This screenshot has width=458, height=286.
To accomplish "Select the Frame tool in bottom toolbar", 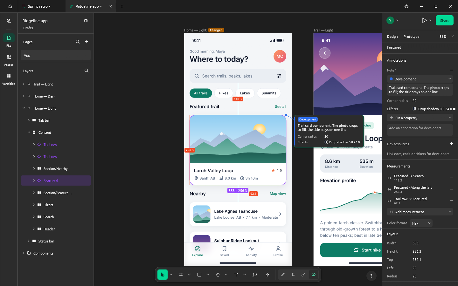I will coord(181,275).
